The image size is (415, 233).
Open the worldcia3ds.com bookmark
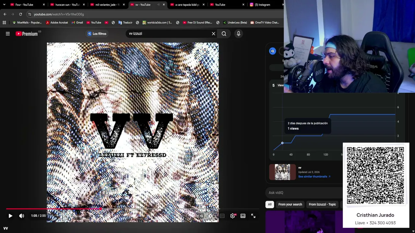[x=157, y=23]
